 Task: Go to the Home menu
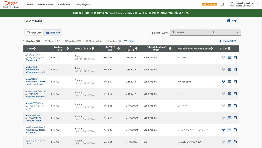30,5
